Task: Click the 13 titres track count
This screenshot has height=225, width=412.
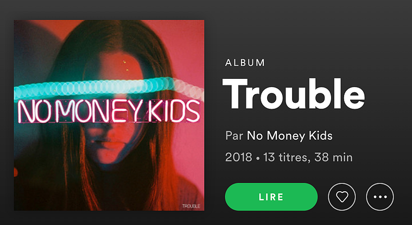Action: (285, 158)
